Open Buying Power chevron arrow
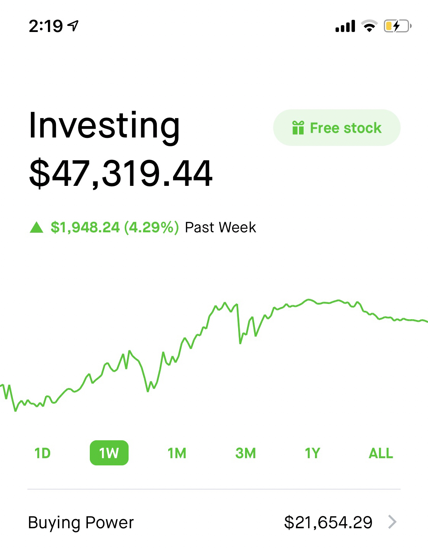The height and width of the screenshot is (553, 428). [x=392, y=522]
